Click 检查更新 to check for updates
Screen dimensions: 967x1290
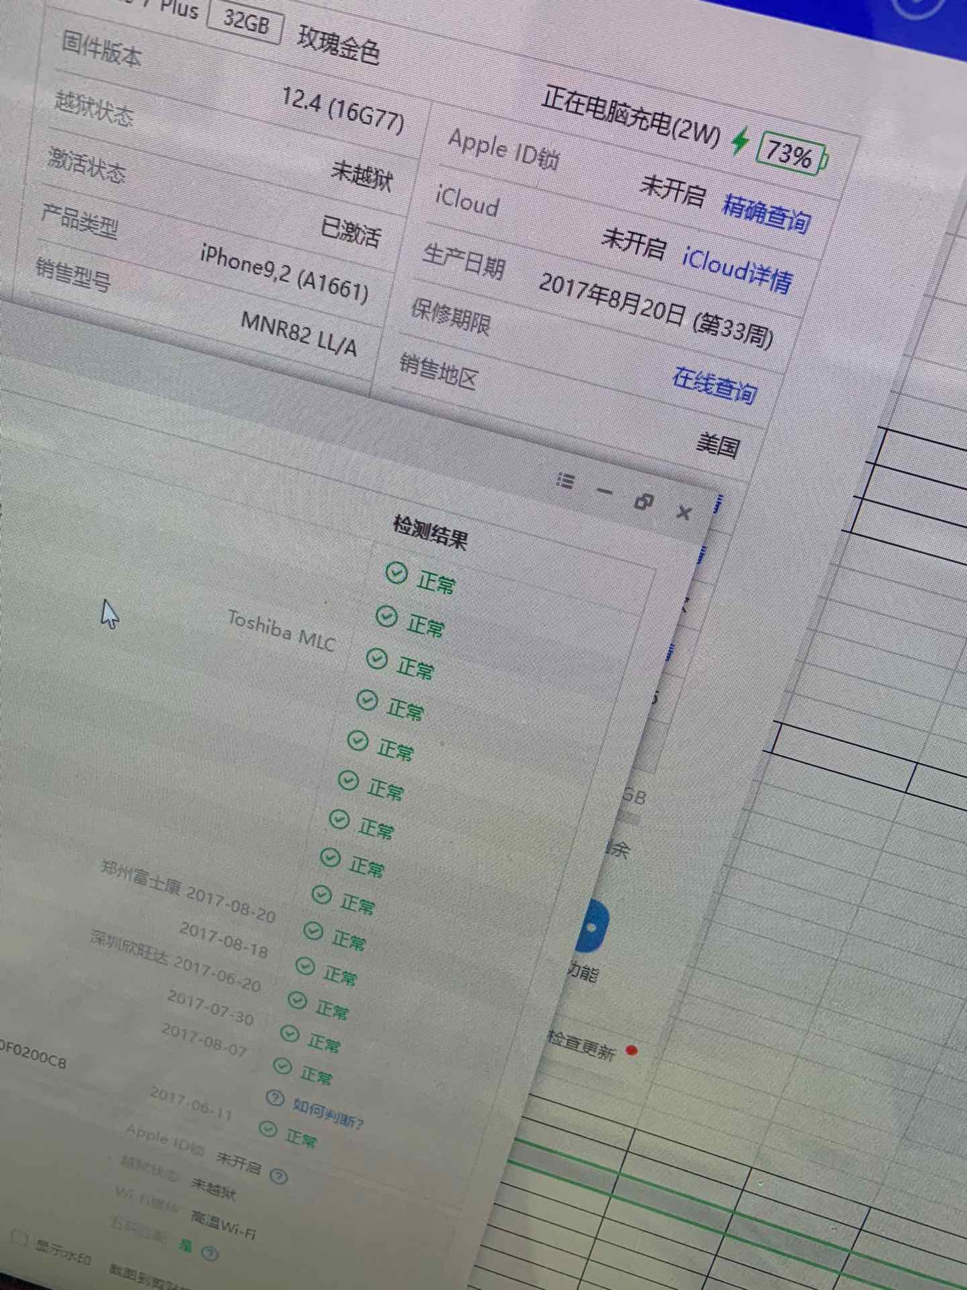(x=582, y=1045)
